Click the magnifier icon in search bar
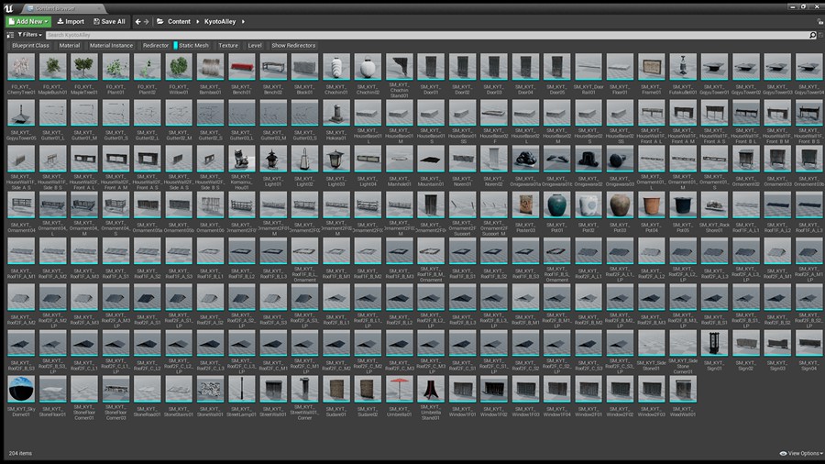The image size is (825, 464). [x=812, y=35]
